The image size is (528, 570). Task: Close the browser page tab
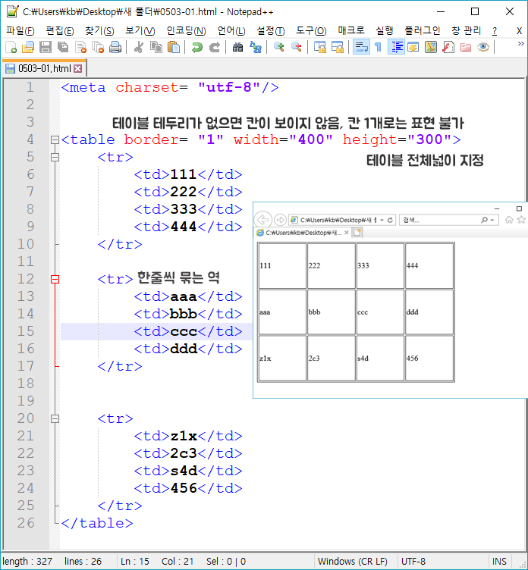pos(347,232)
